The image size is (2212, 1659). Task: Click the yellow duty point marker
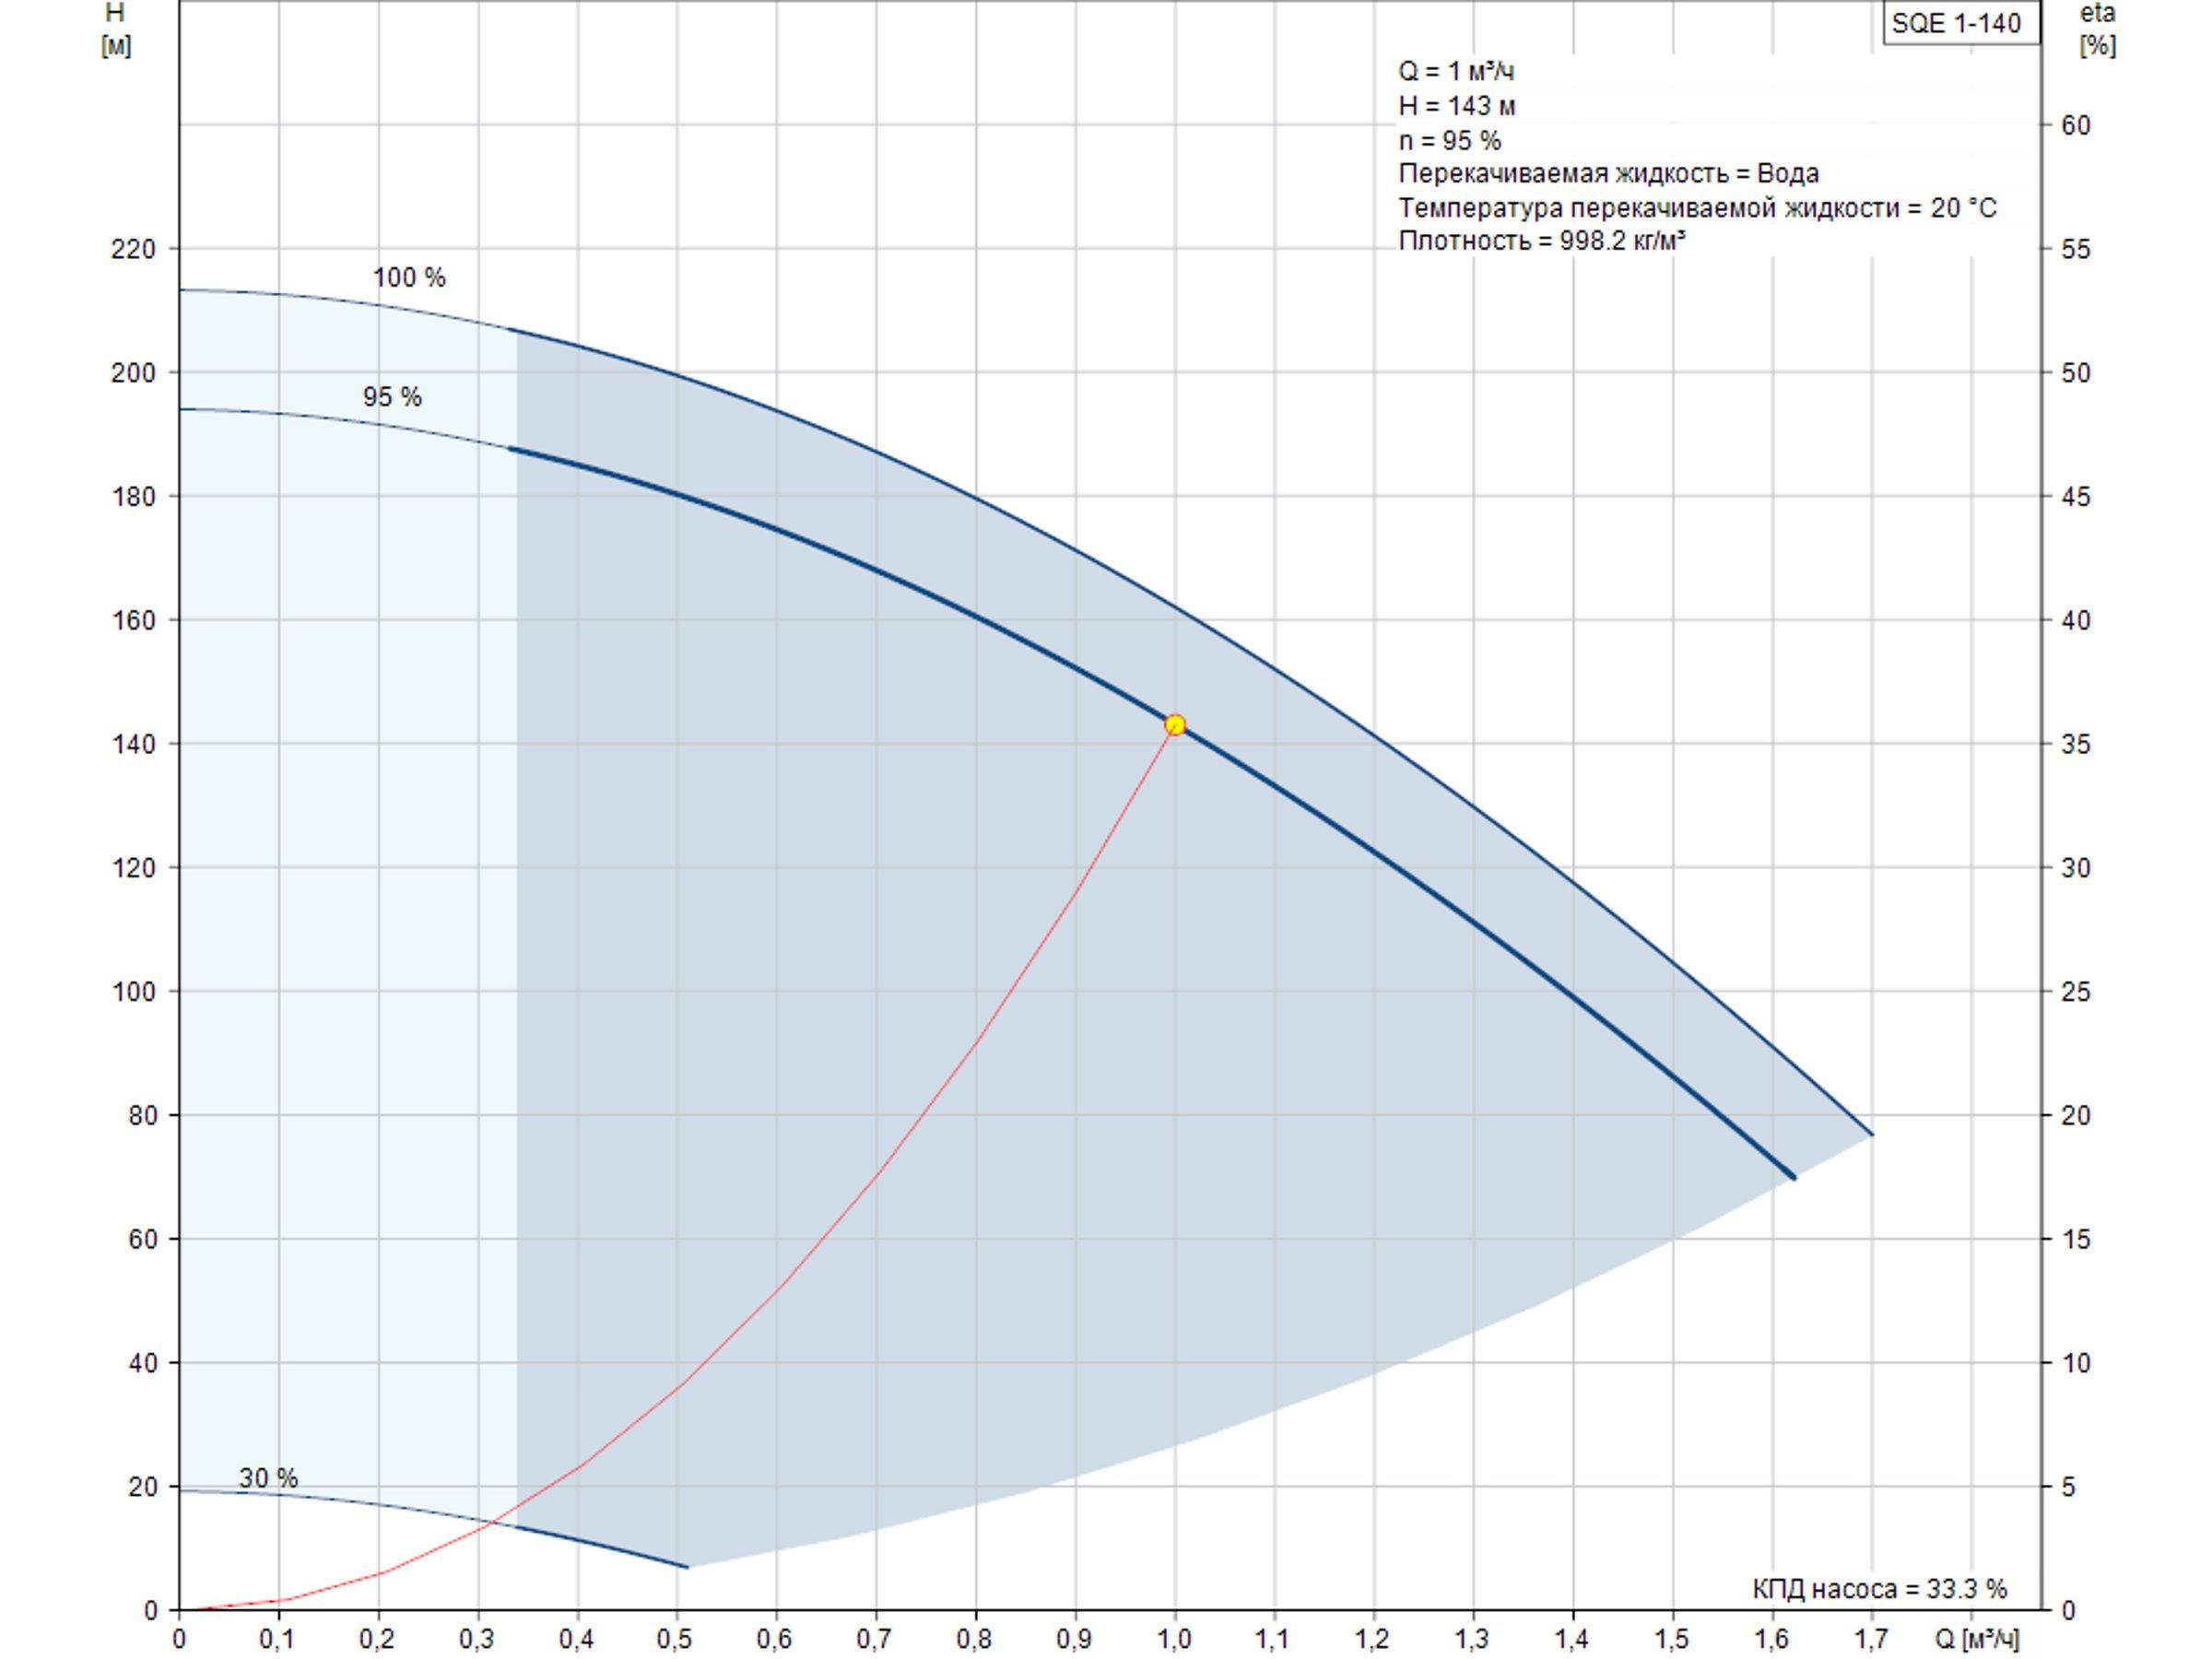coord(1175,725)
